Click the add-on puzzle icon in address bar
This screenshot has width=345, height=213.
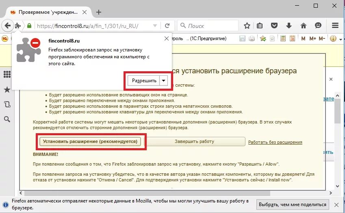(18, 26)
